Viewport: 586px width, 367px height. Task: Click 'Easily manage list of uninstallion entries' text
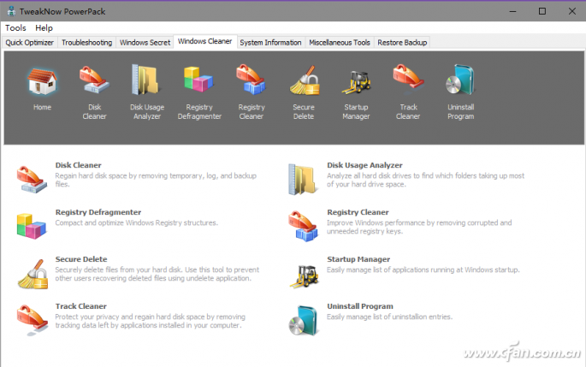pos(389,317)
